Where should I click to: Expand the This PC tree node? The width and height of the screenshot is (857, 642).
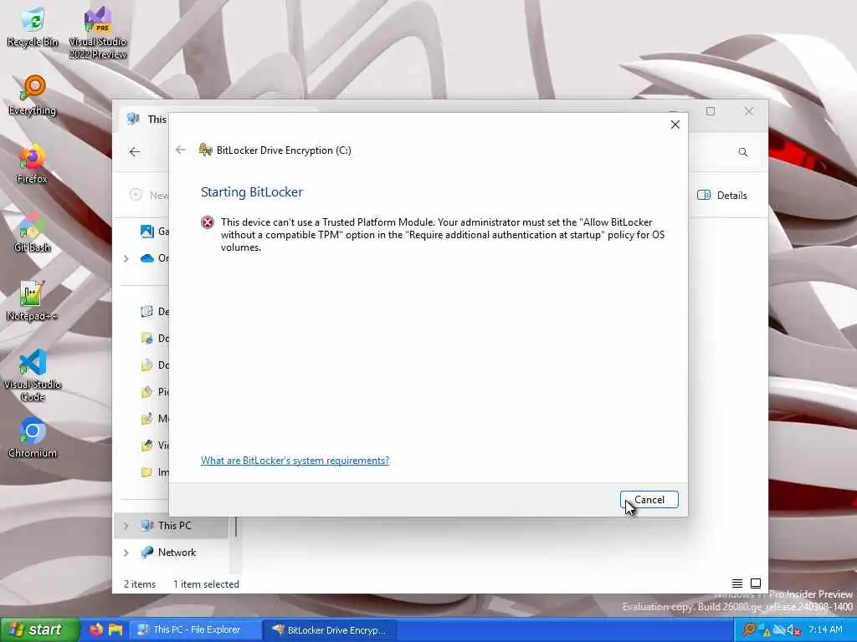126,526
